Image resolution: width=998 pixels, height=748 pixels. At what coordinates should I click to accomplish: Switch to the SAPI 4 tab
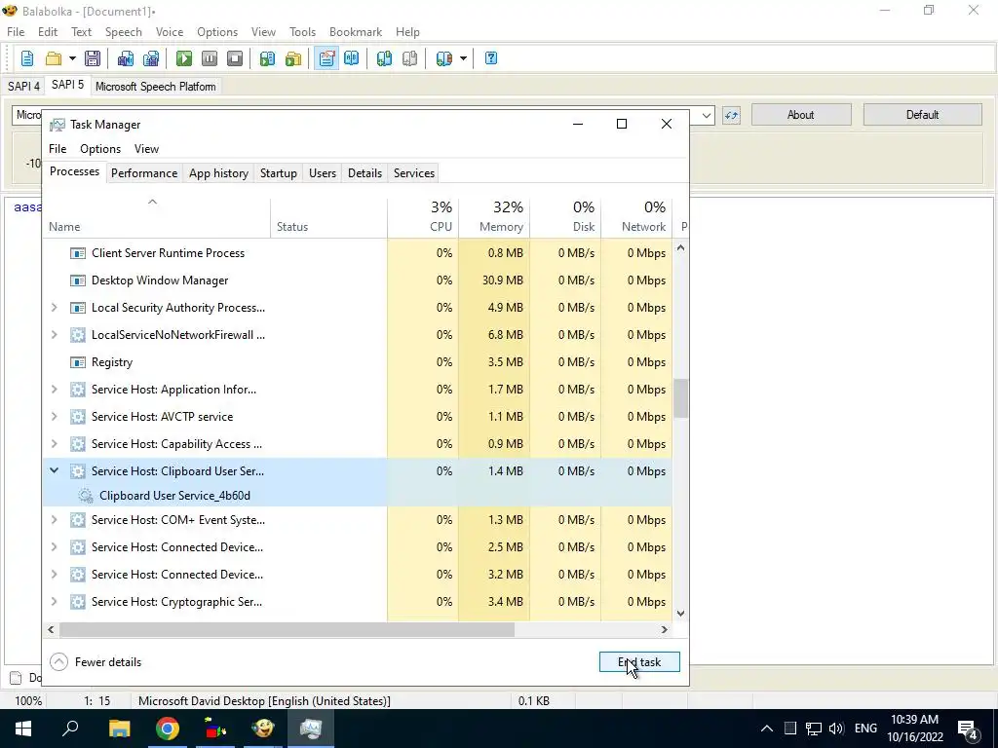point(23,86)
